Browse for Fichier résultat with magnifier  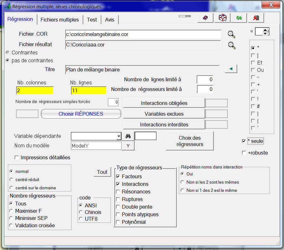pos(232,45)
